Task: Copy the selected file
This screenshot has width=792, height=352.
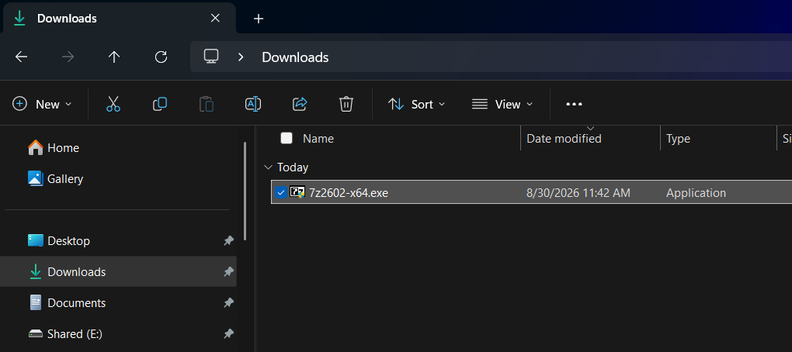Action: [x=160, y=105]
